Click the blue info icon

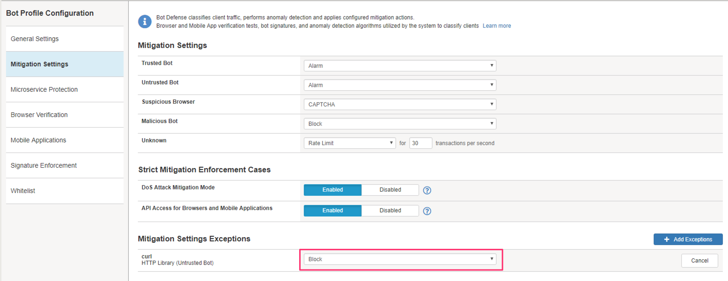pyautogui.click(x=145, y=21)
